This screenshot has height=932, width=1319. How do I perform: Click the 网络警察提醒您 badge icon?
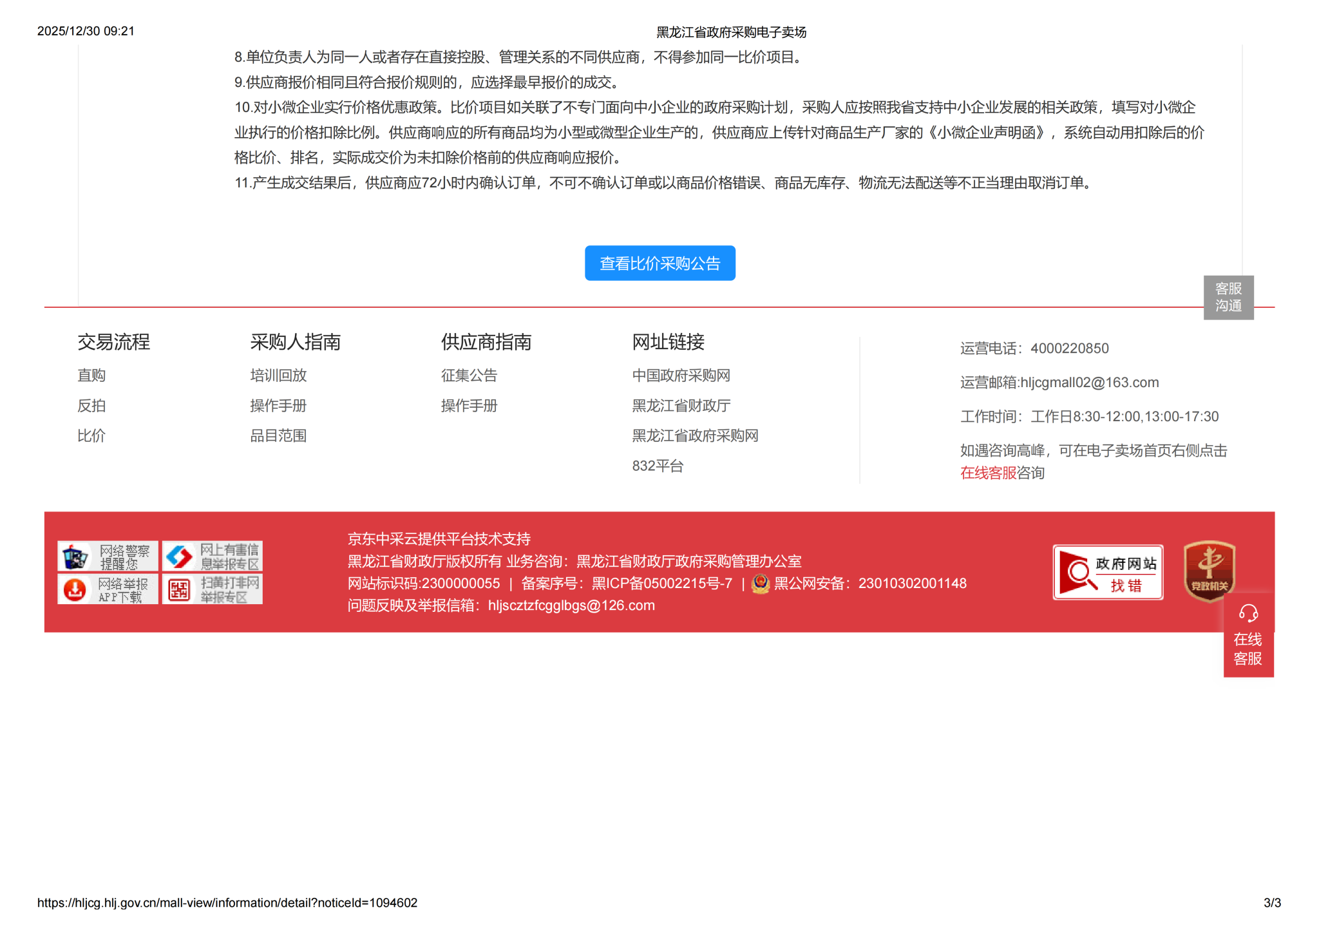(x=108, y=556)
